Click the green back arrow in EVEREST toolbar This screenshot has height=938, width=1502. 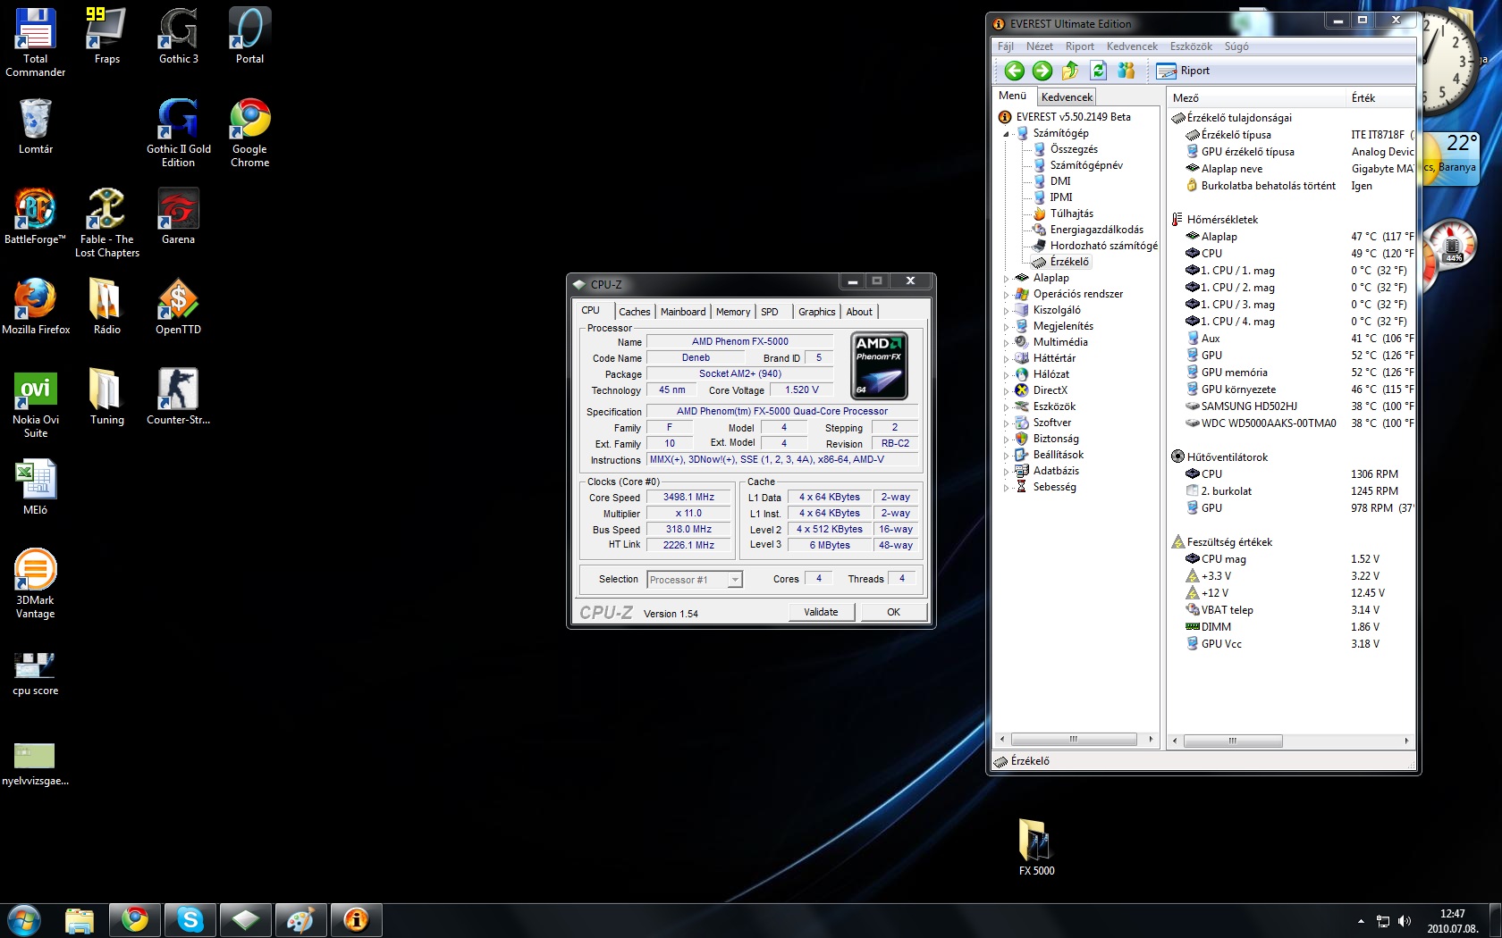[1014, 71]
